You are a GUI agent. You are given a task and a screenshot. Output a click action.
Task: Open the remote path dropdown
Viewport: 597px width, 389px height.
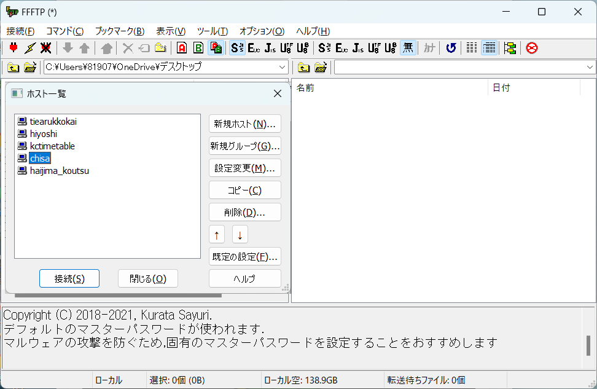[x=590, y=68]
